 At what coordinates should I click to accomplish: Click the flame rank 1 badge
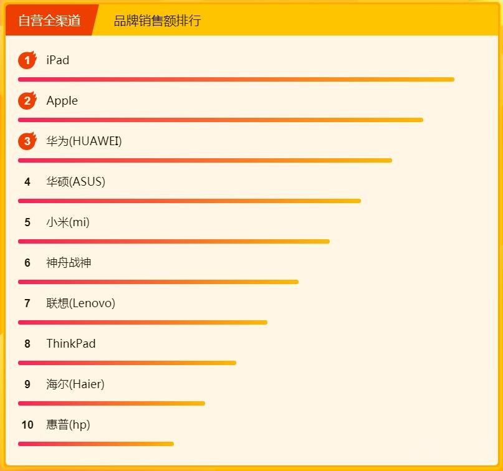click(27, 60)
